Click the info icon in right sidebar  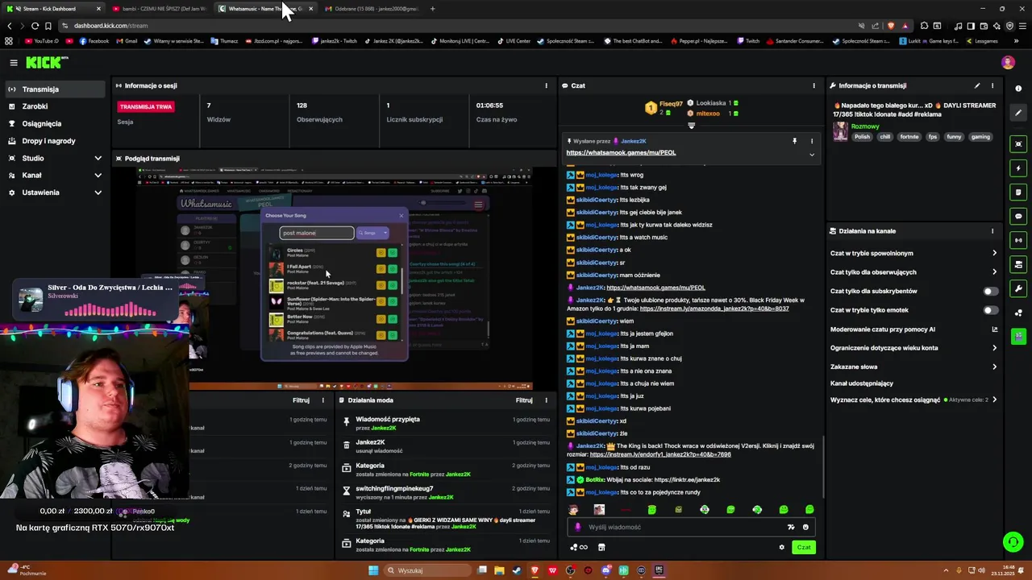click(1018, 89)
